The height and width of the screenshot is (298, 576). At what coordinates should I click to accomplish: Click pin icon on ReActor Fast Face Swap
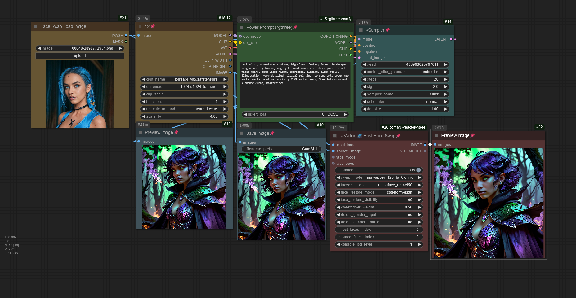pos(399,136)
